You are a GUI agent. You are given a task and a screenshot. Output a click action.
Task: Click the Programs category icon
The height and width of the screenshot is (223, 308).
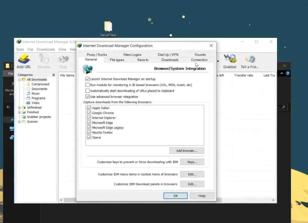[x=29, y=98]
